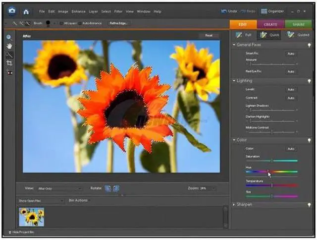Click the lightbulb tip icon for Sharpen
The image size is (317, 240).
tap(309, 205)
